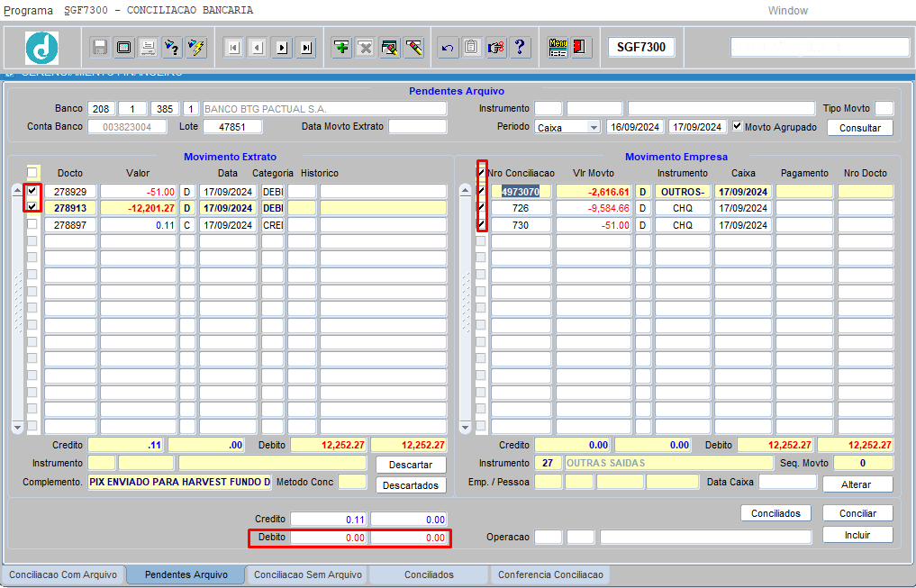Click the Descartados button

tap(411, 485)
